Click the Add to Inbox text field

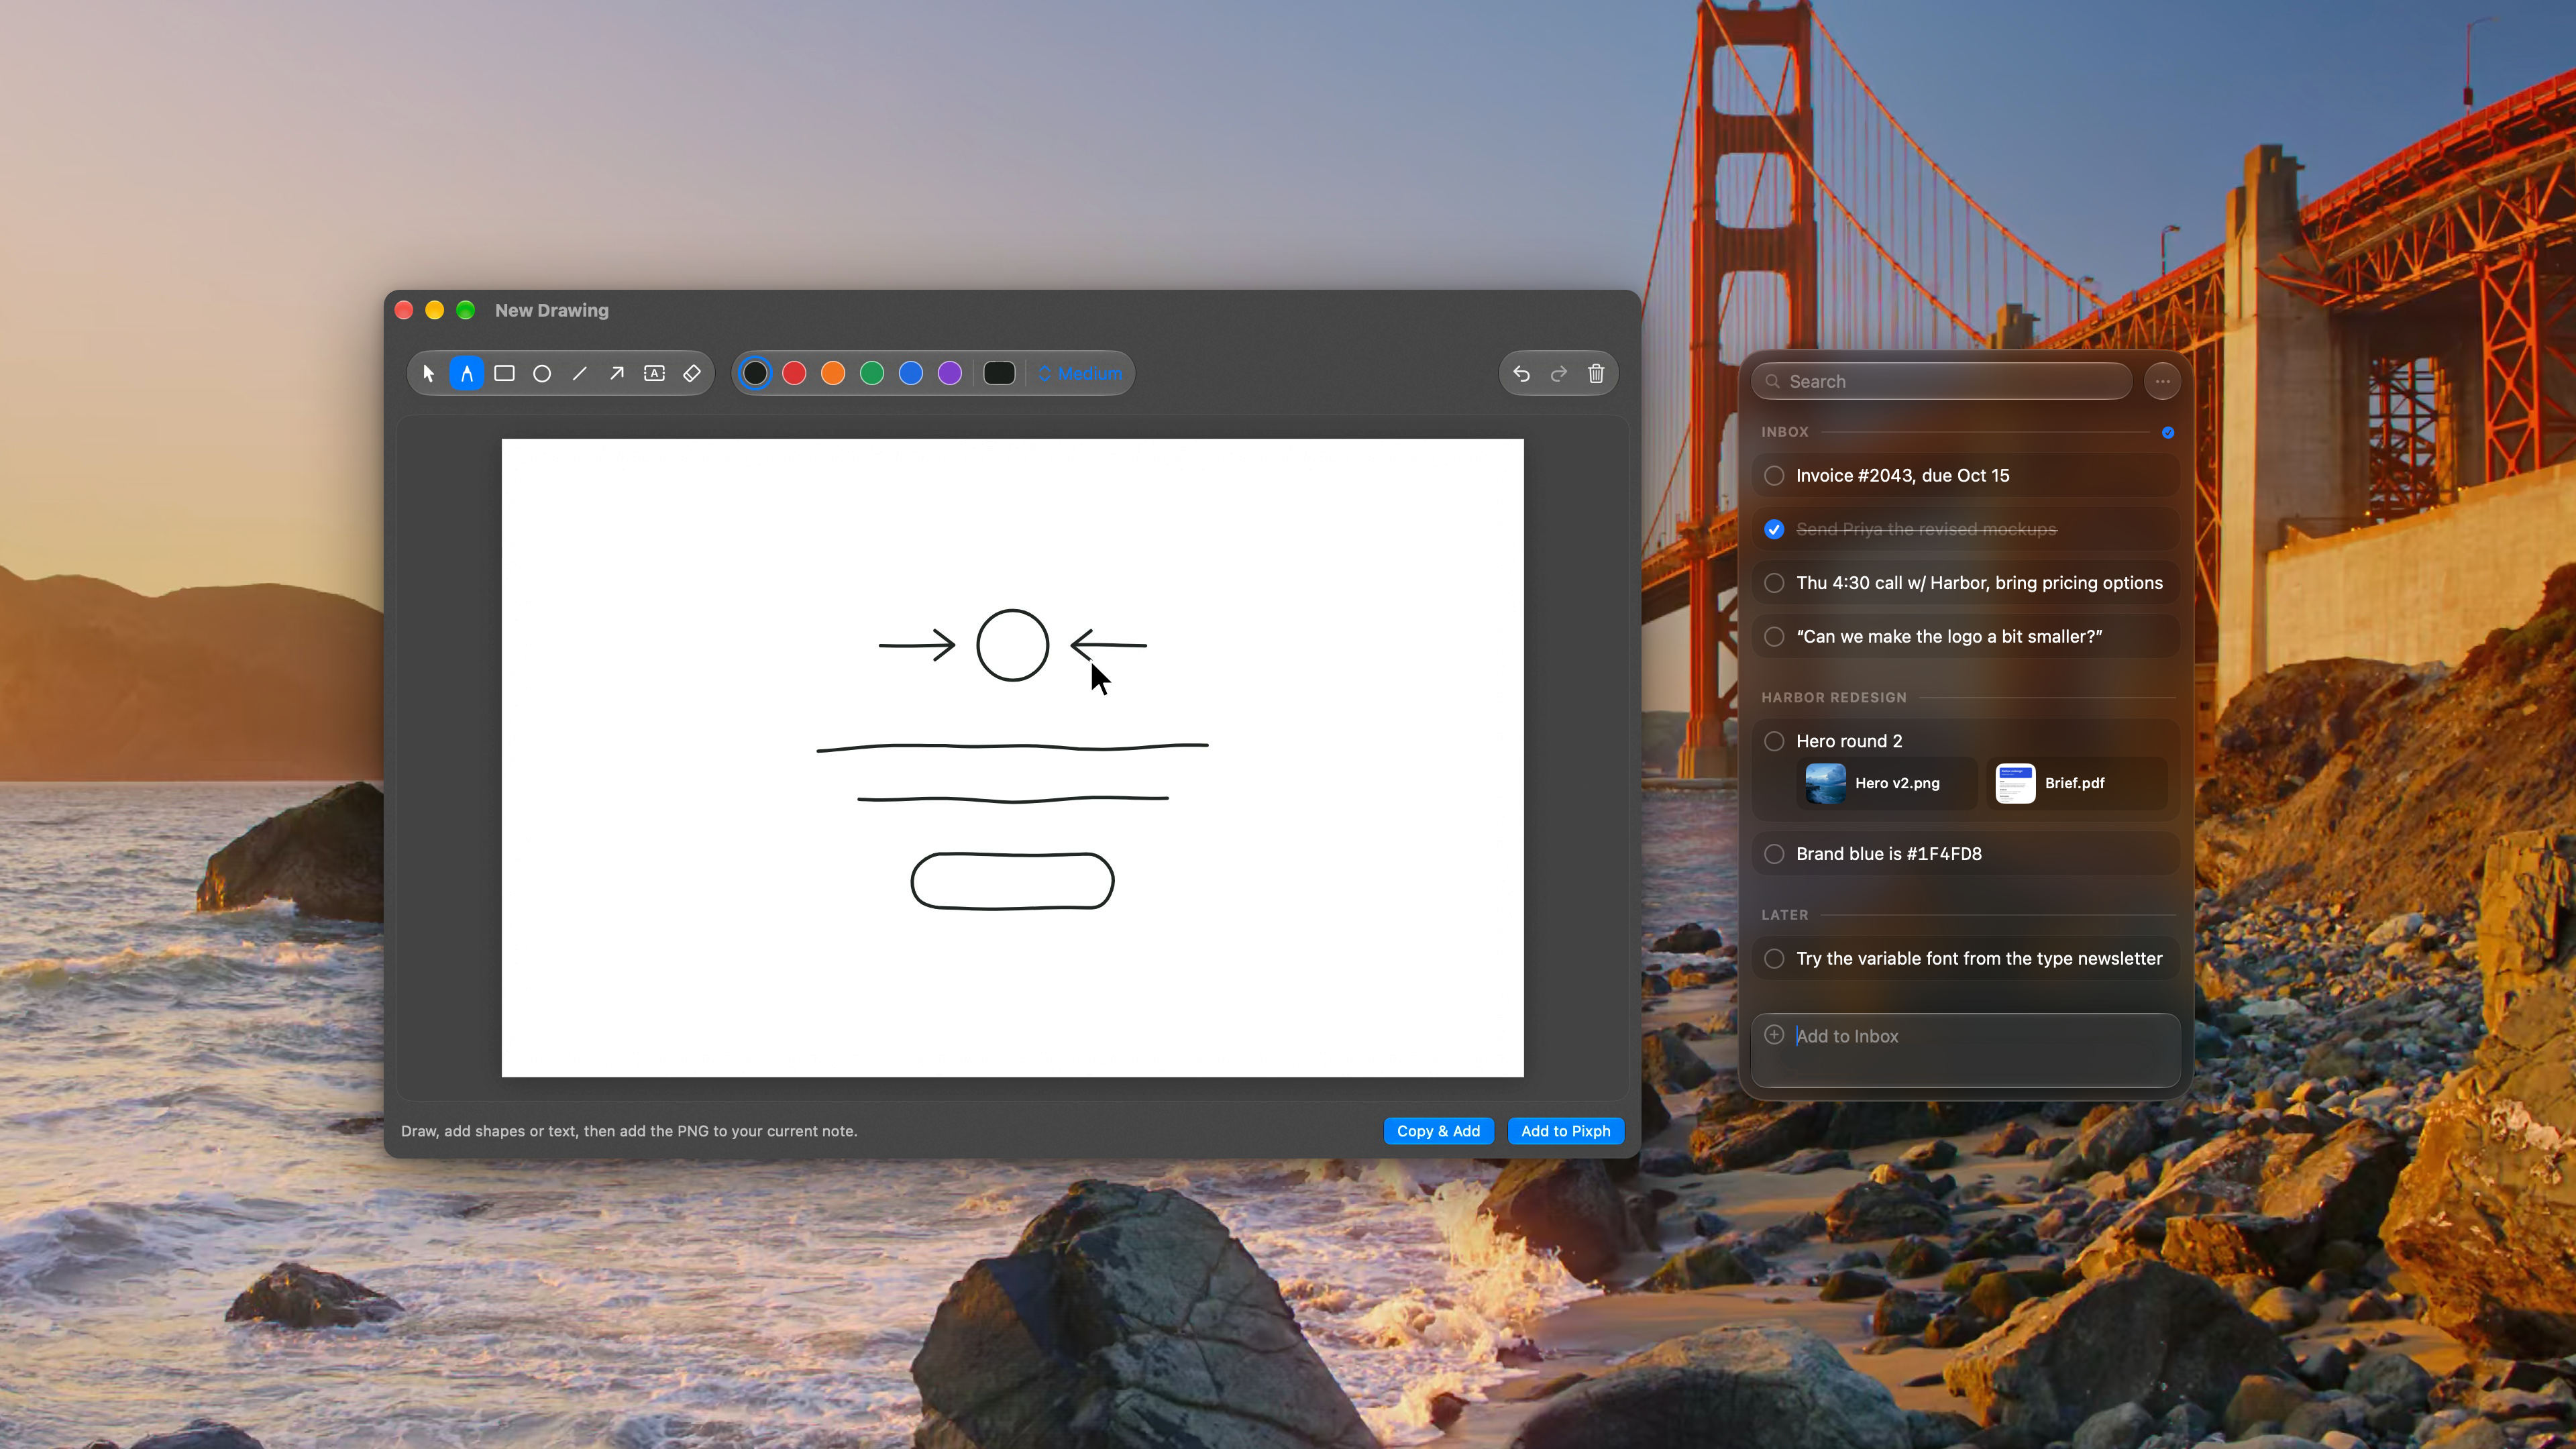coord(1965,1050)
